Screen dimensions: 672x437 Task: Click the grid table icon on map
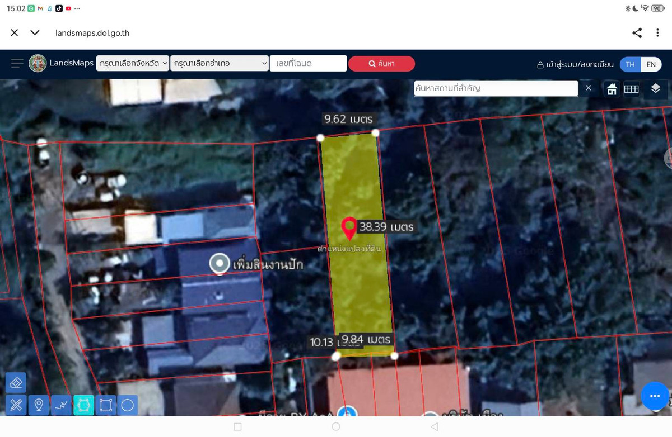point(632,89)
